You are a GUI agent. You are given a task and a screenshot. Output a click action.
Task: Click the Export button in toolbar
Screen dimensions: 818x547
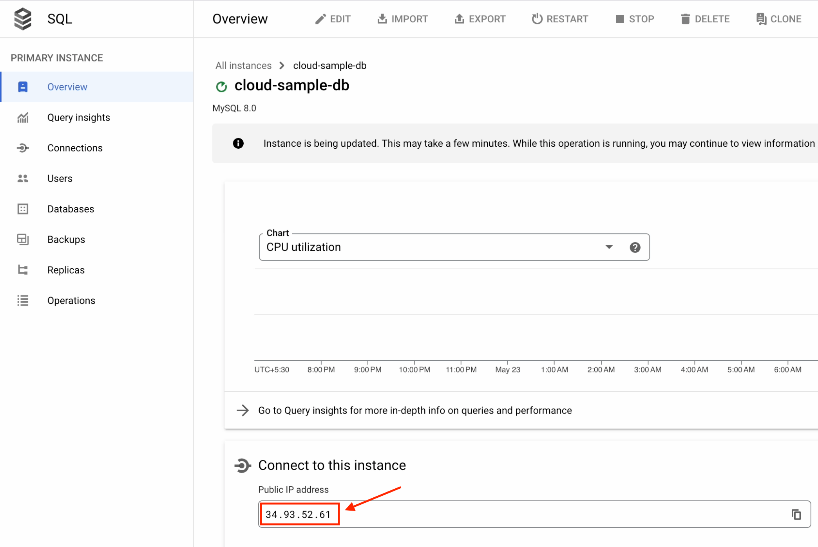[x=480, y=19]
